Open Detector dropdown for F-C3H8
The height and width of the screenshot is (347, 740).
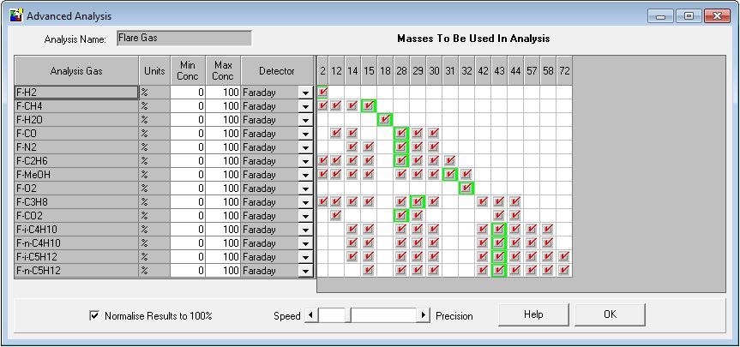305,202
